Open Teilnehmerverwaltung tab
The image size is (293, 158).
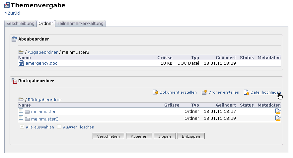tap(80, 24)
